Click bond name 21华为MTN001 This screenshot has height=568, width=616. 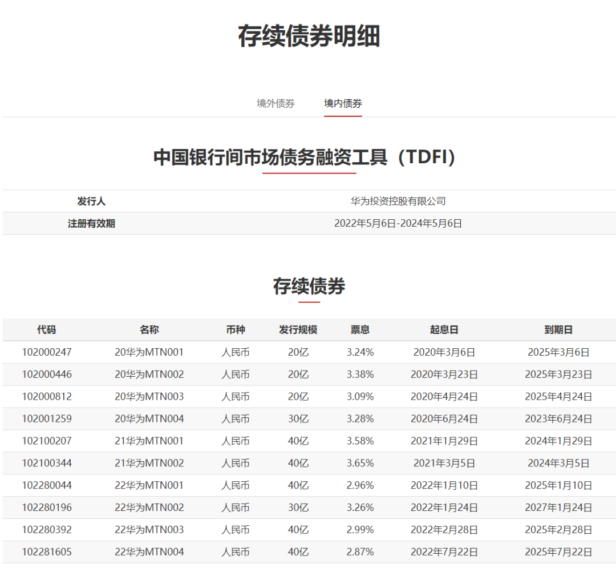(x=149, y=441)
